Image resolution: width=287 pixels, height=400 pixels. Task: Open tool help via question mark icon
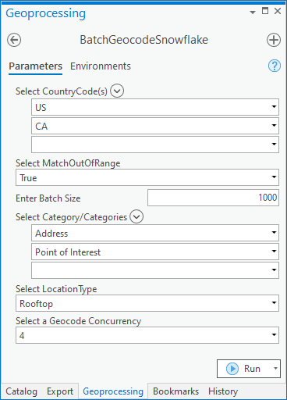click(275, 66)
